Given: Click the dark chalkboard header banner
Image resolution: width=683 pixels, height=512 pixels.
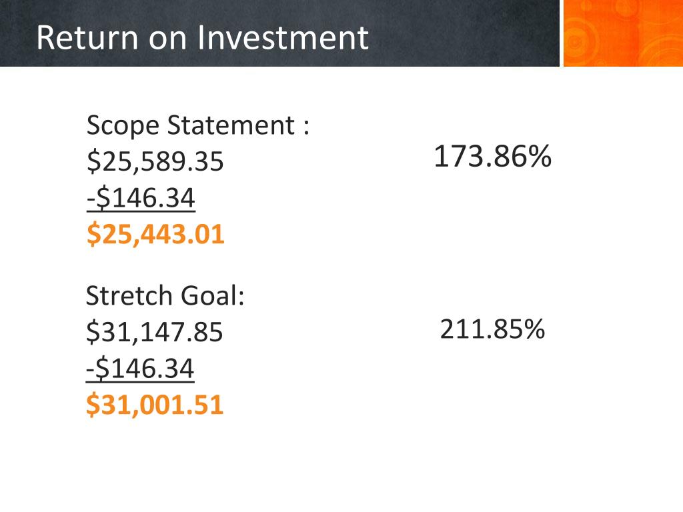Looking at the screenshot, I should click(279, 33).
